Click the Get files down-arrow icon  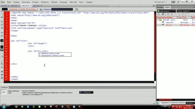[x=168, y=14]
